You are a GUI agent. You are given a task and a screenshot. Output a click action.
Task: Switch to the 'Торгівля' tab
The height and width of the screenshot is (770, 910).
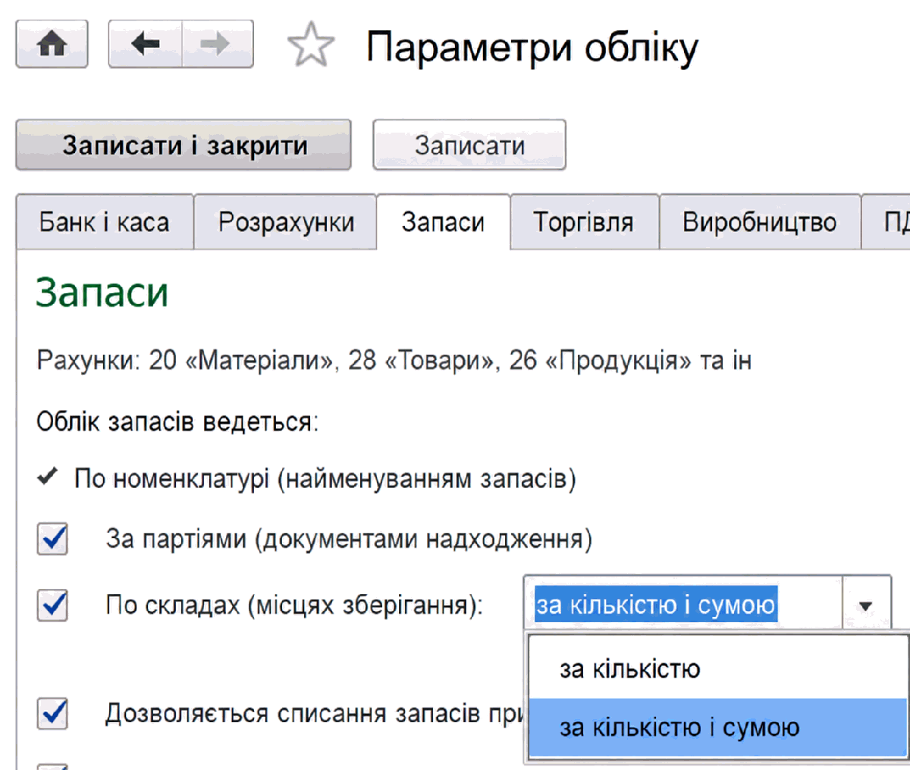pos(584,222)
